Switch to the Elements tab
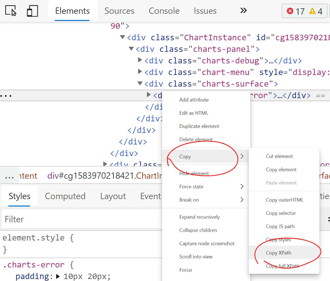The width and height of the screenshot is (330, 281). pyautogui.click(x=72, y=11)
